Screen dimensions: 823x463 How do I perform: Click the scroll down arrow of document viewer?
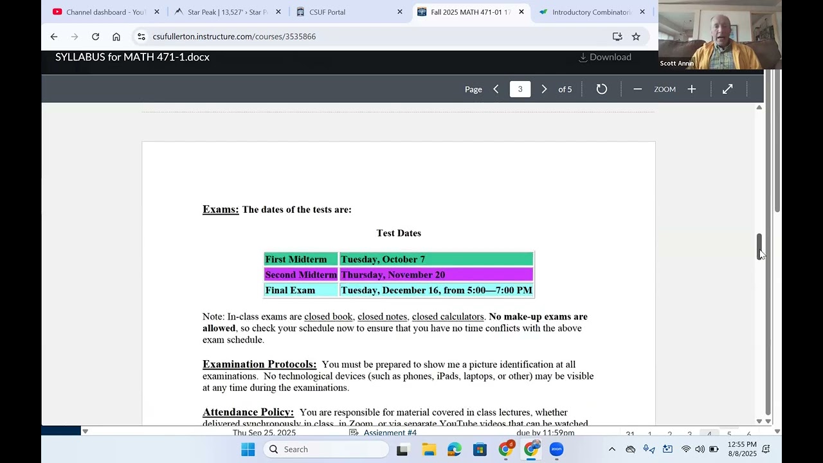759,421
